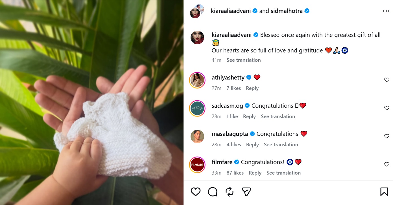Like masabagupta's comment heart
Image resolution: width=393 pixels, height=205 pixels.
click(387, 136)
